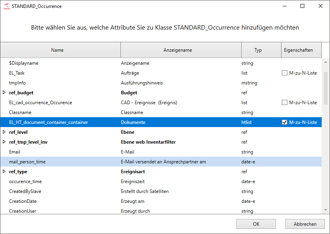The image size is (330, 234).
Task: Select the mail_person_time row
Action: click(27, 162)
